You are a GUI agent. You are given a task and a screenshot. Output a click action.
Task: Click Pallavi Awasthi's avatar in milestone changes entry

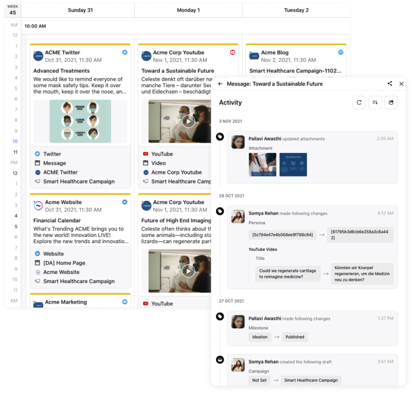[238, 321]
